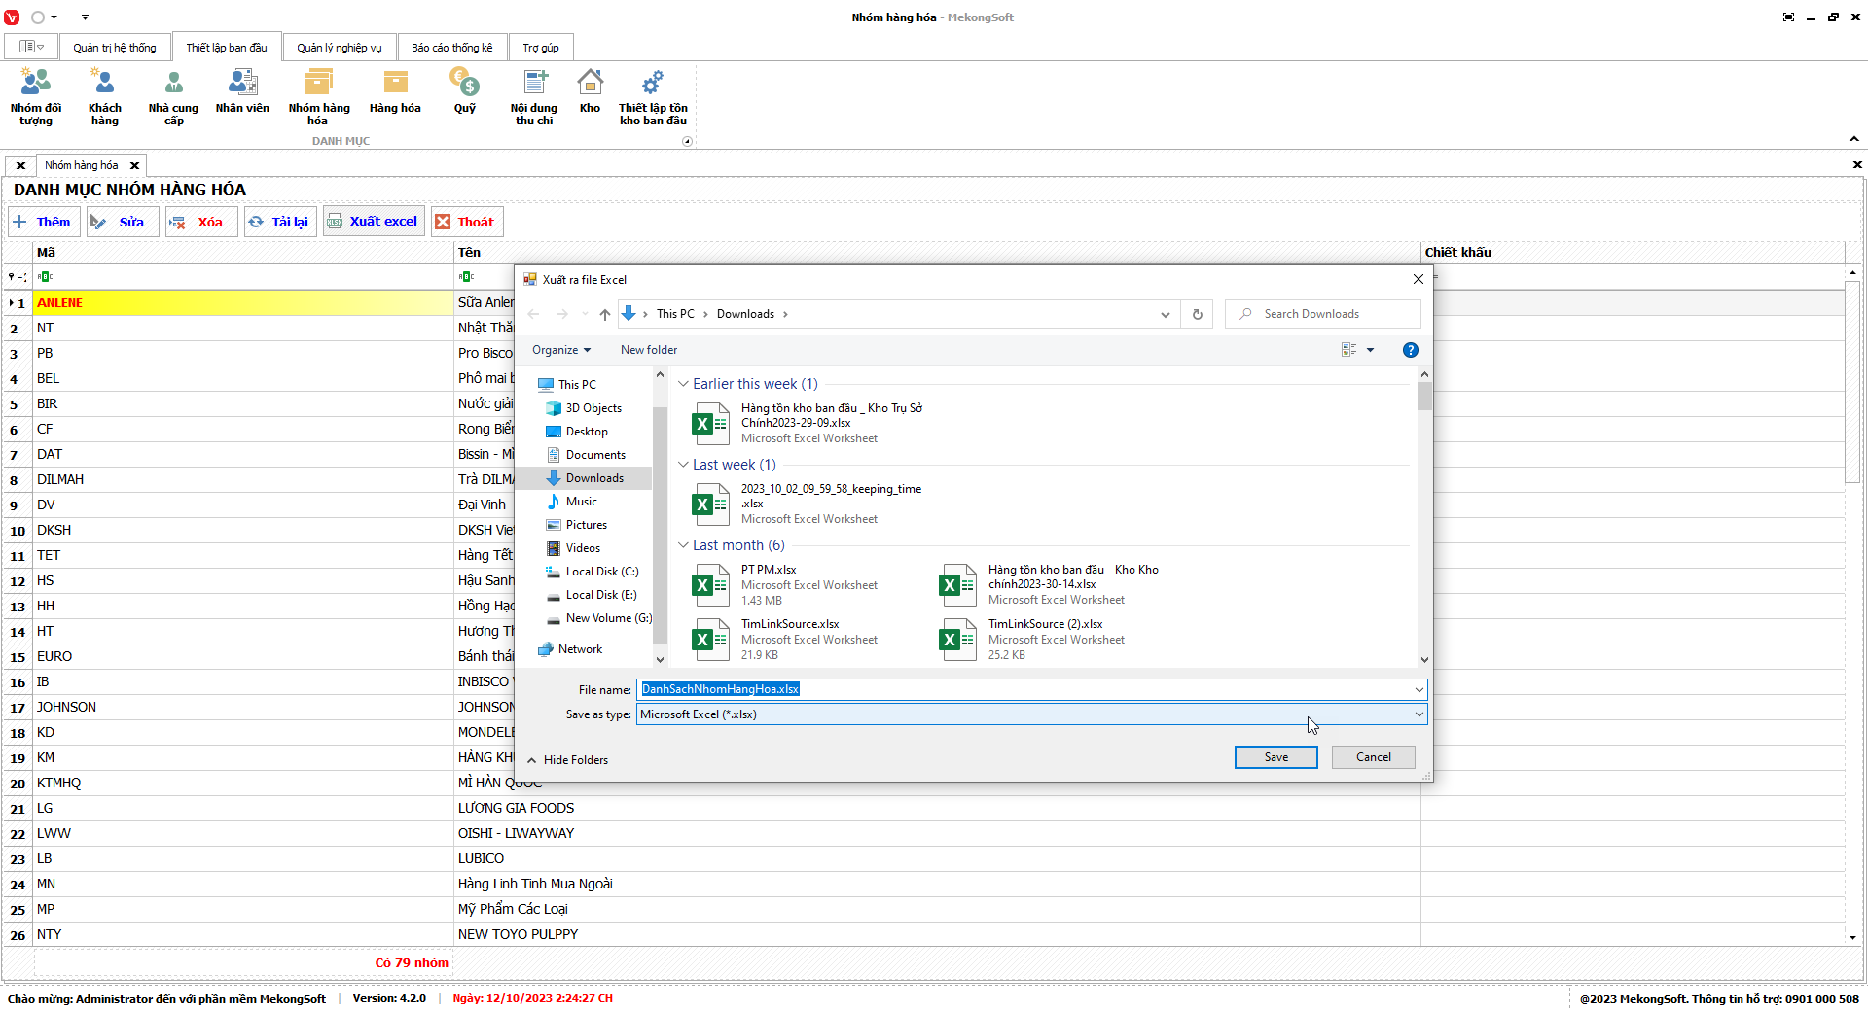Image resolution: width=1868 pixels, height=1010 pixels.
Task: Collapse the ribbon with the up chevron
Action: [x=1854, y=139]
